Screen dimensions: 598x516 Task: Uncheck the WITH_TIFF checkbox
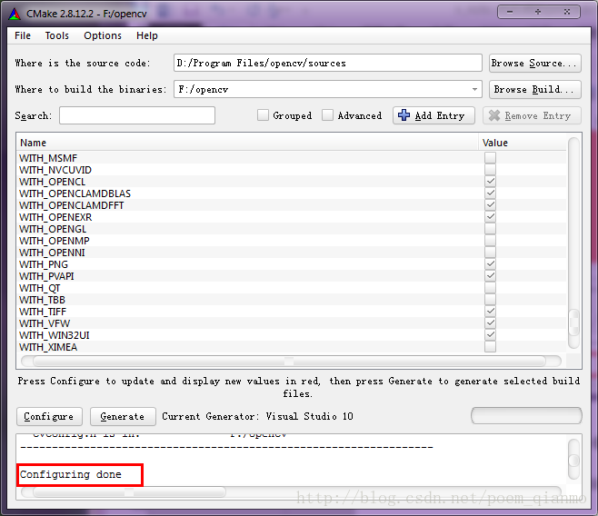pyautogui.click(x=490, y=312)
